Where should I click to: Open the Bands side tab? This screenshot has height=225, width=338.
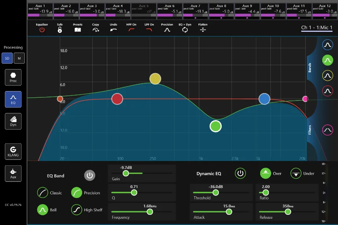310,68
